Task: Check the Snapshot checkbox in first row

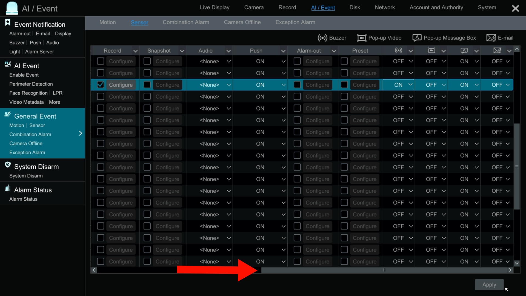Action: coord(147,61)
